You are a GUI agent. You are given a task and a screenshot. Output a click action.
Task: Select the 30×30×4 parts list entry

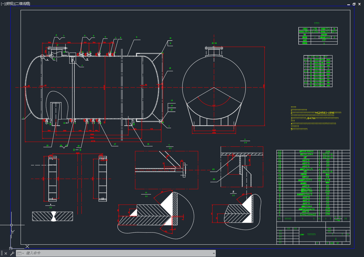click(x=306, y=154)
